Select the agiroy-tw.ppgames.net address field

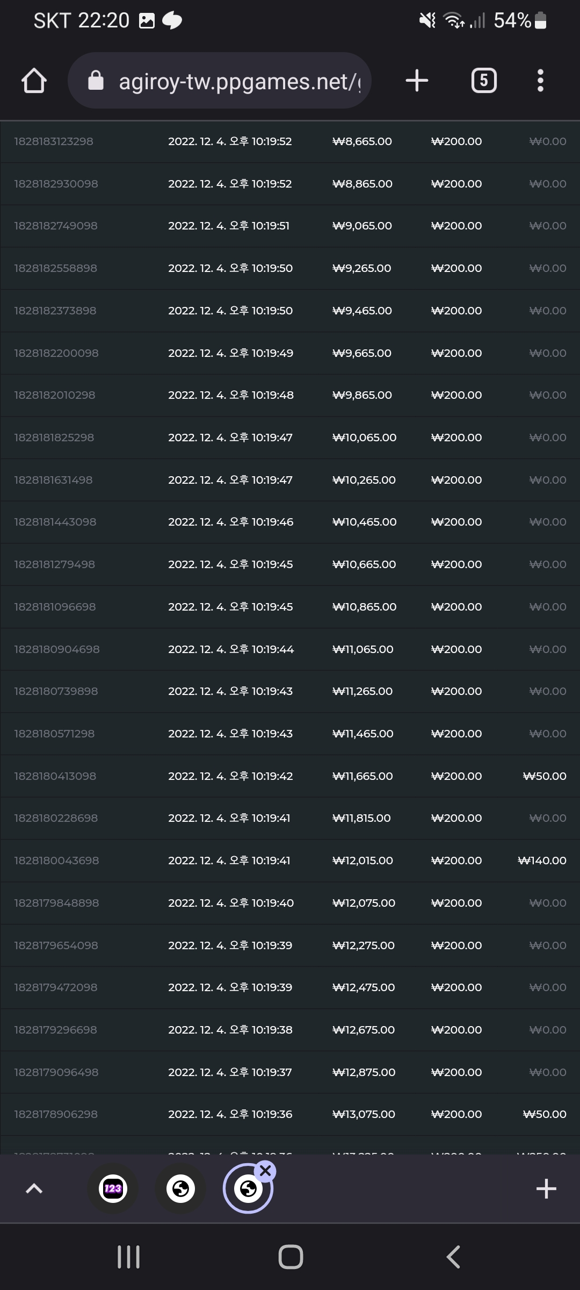219,81
